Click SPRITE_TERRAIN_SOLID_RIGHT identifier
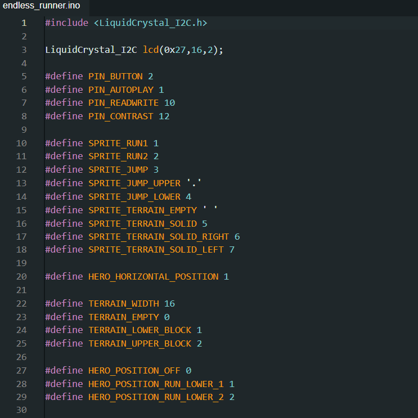 point(159,237)
